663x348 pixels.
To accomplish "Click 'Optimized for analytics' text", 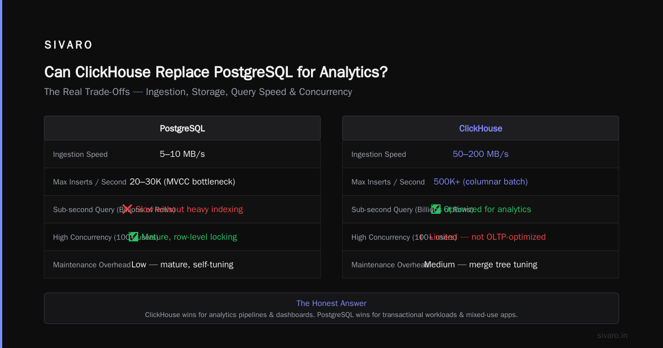I will (487, 209).
